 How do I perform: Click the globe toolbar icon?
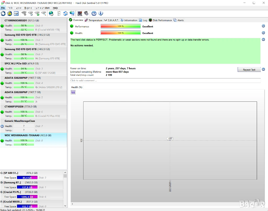(x=51, y=13)
